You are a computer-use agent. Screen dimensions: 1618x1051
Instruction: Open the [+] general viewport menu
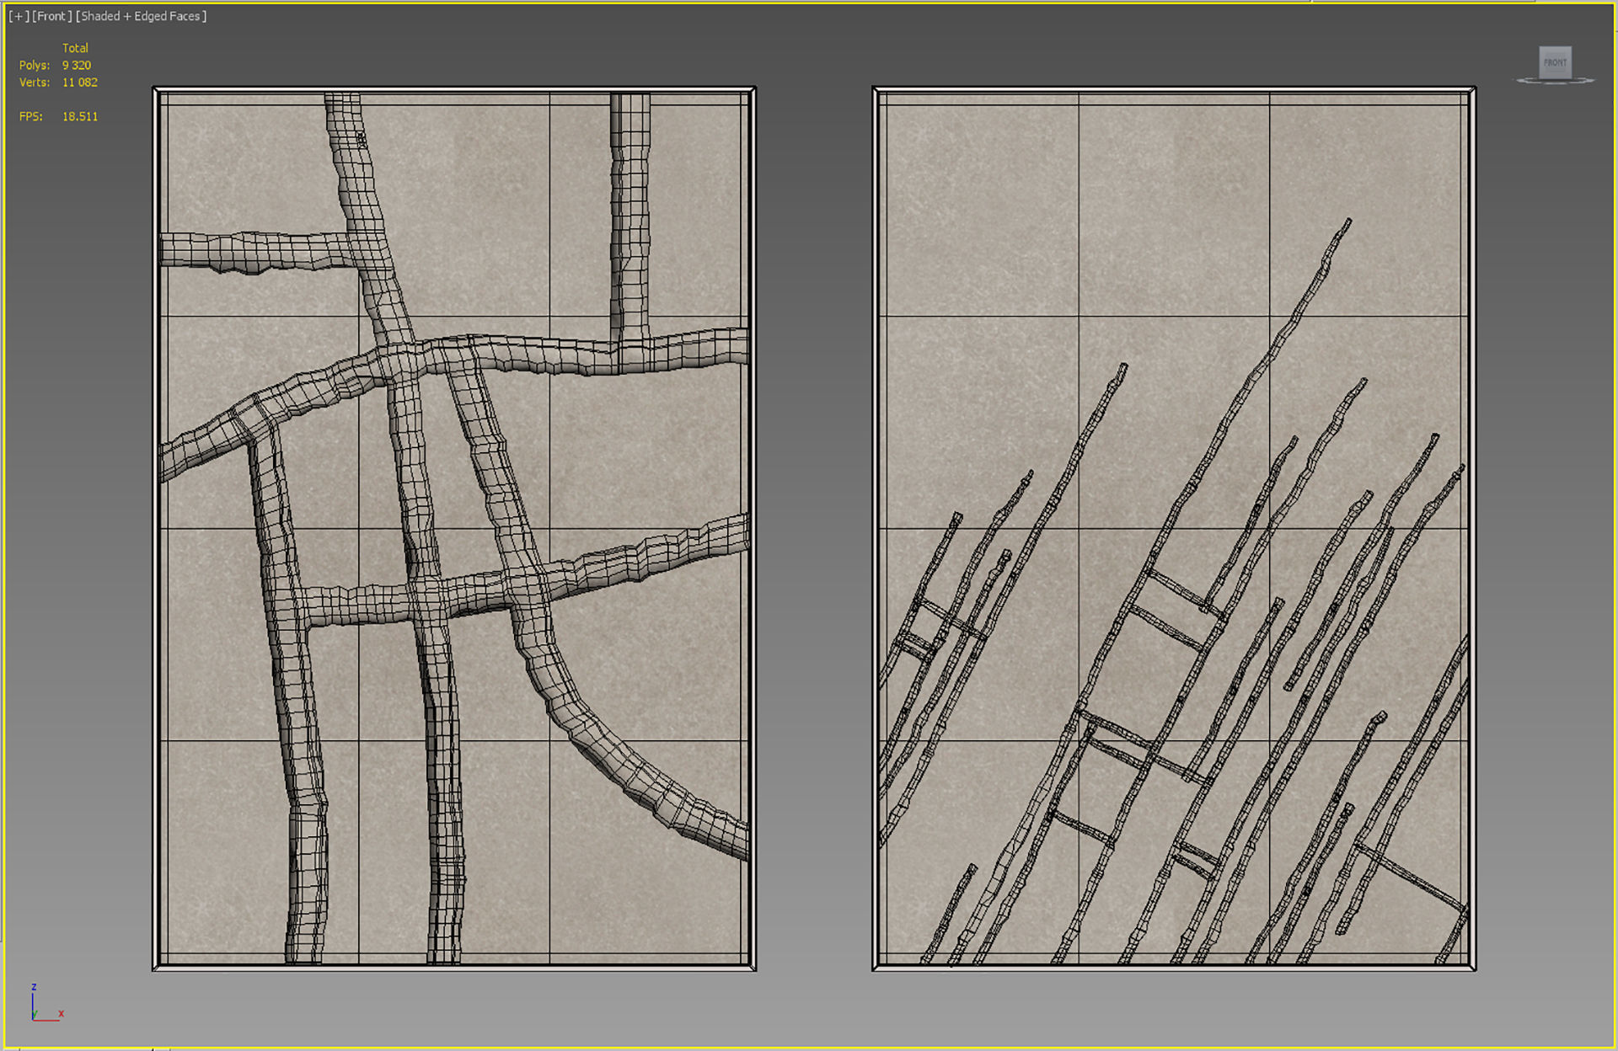18,16
